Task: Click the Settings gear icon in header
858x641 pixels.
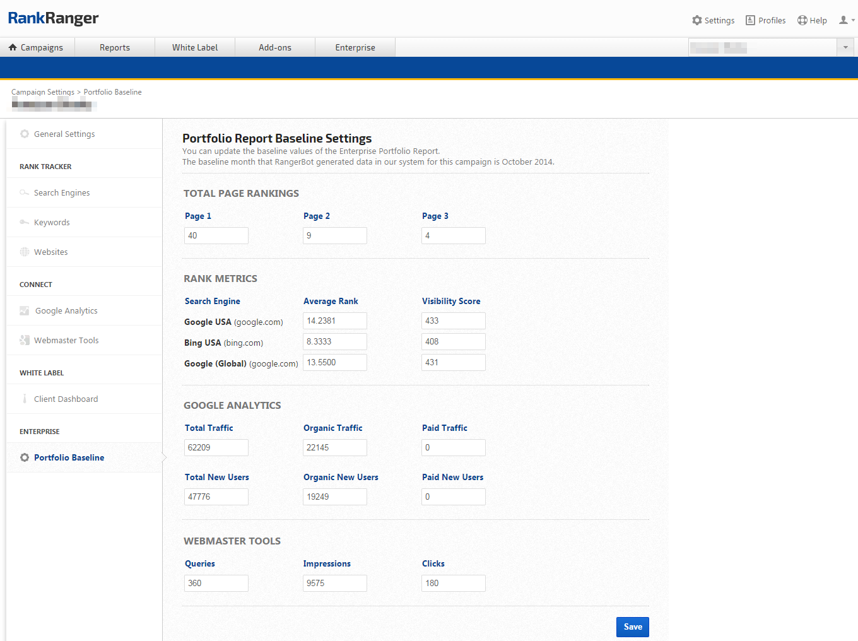Action: 697,20
